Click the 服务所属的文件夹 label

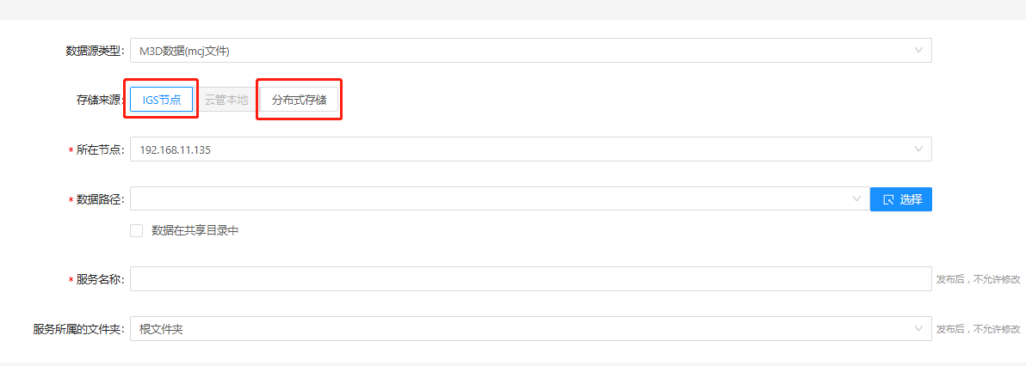pos(79,329)
